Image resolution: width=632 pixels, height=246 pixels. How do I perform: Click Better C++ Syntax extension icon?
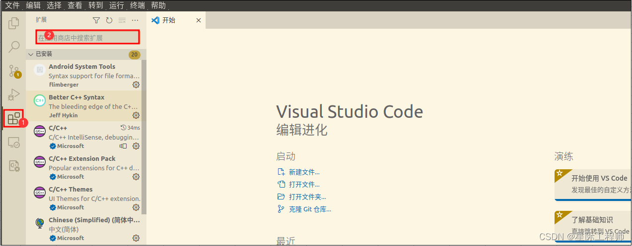pyautogui.click(x=40, y=100)
